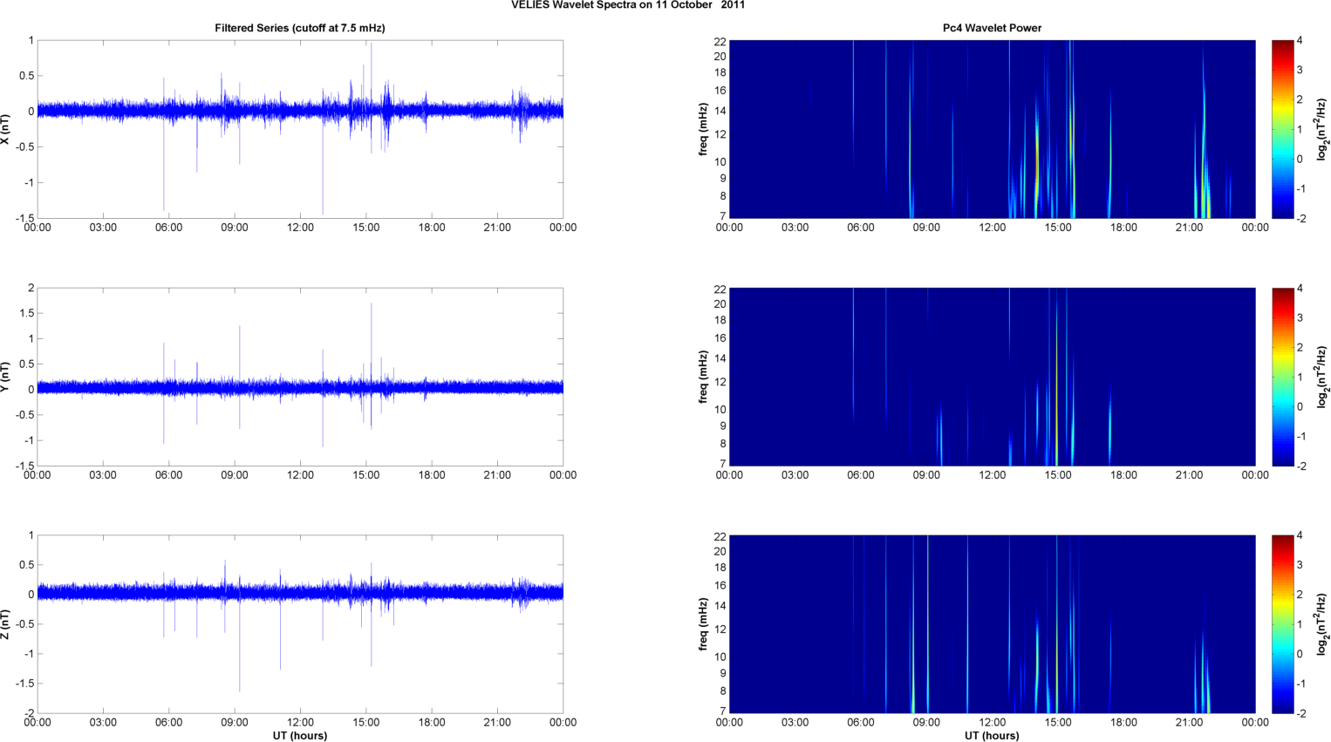Select the 'Pc4 Wavelet Power' column title
The width and height of the screenshot is (1331, 742).
[992, 28]
